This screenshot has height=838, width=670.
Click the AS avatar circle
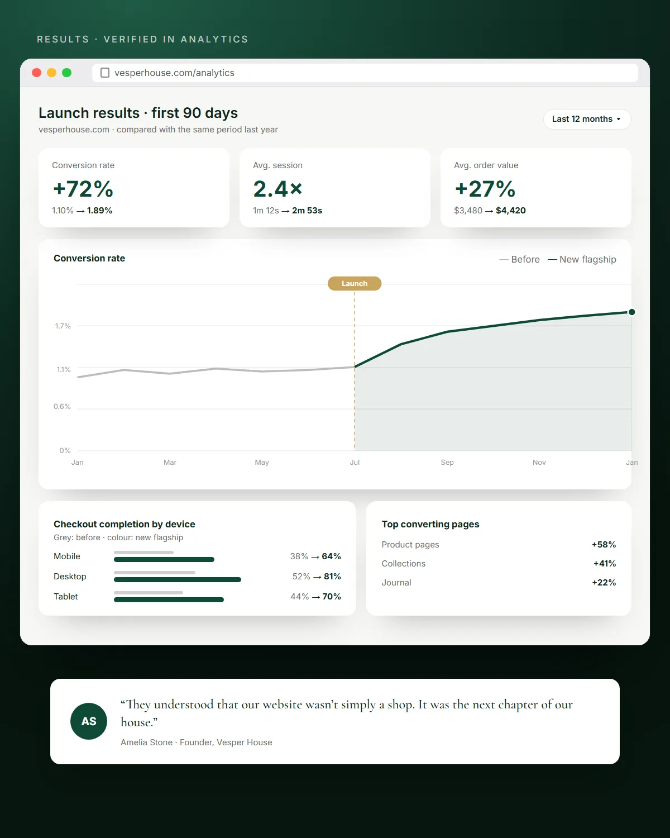point(89,721)
